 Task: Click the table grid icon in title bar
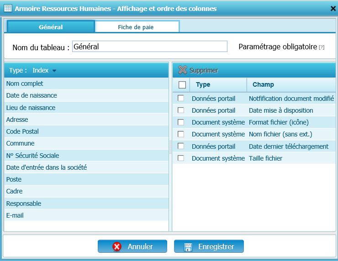point(8,8)
